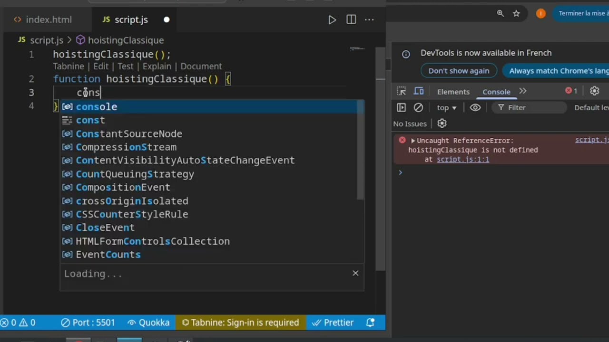Choose the CloseEvent suggestion

click(209, 228)
